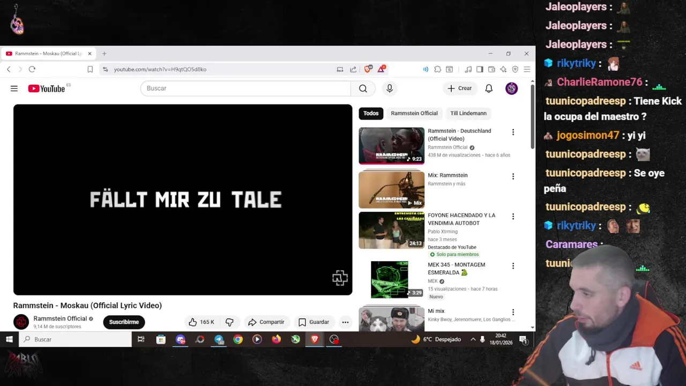Open Brave Rewards triangle icon
This screenshot has width=686, height=386.
[x=382, y=69]
